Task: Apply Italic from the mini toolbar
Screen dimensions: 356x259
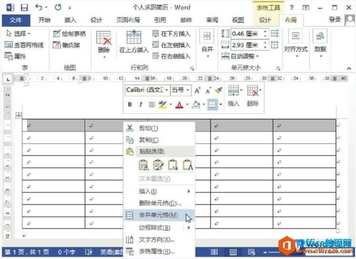Action: pyautogui.click(x=141, y=104)
